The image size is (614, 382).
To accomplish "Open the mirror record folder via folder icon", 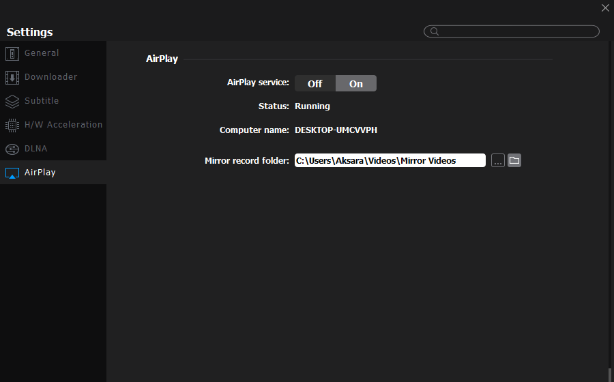I will pyautogui.click(x=514, y=160).
